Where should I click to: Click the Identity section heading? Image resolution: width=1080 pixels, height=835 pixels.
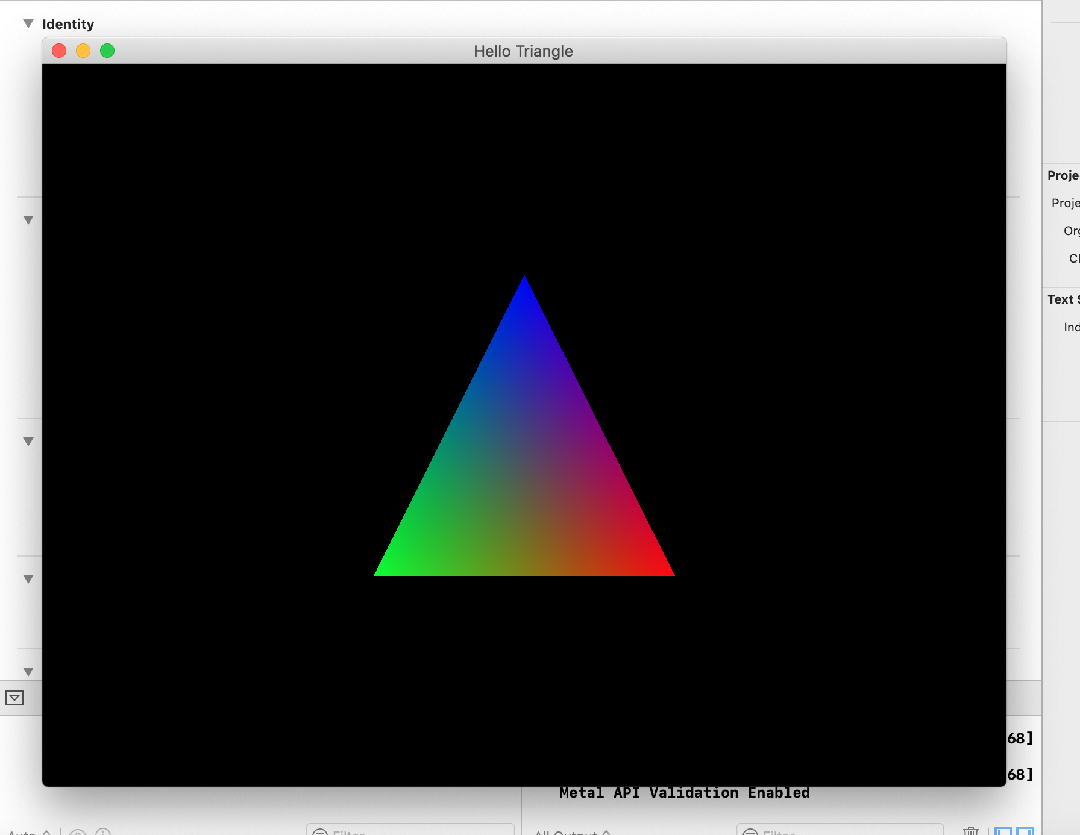(x=68, y=24)
